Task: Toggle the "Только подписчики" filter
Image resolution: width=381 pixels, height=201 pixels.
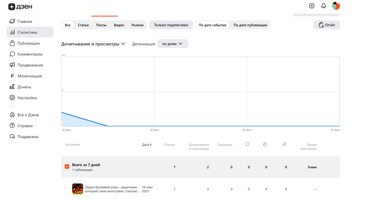Action: (x=171, y=25)
